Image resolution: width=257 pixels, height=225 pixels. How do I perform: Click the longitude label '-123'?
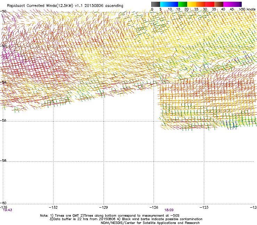(x=204, y=207)
